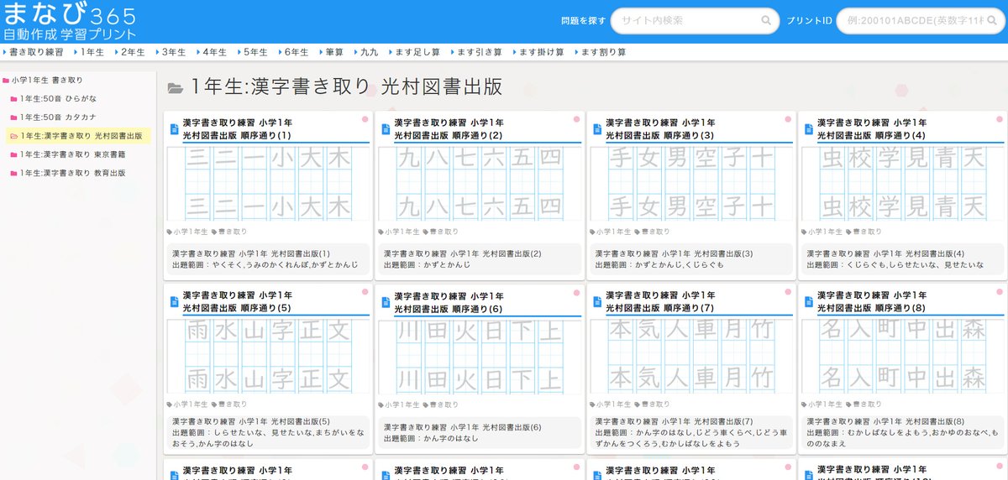1008x480 pixels.
Task: Open the 順序通り(3) card title
Action: pyautogui.click(x=660, y=128)
